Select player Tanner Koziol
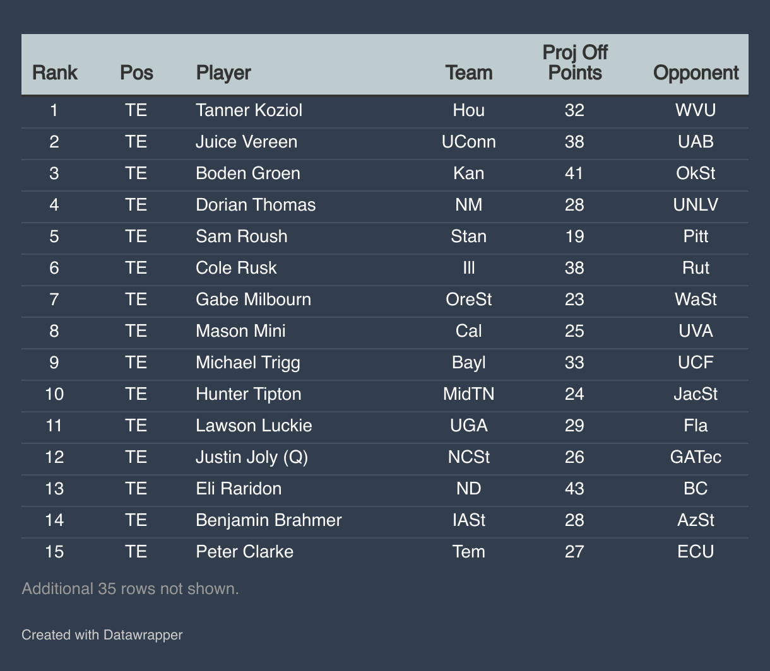This screenshot has height=671, width=770. tap(249, 110)
